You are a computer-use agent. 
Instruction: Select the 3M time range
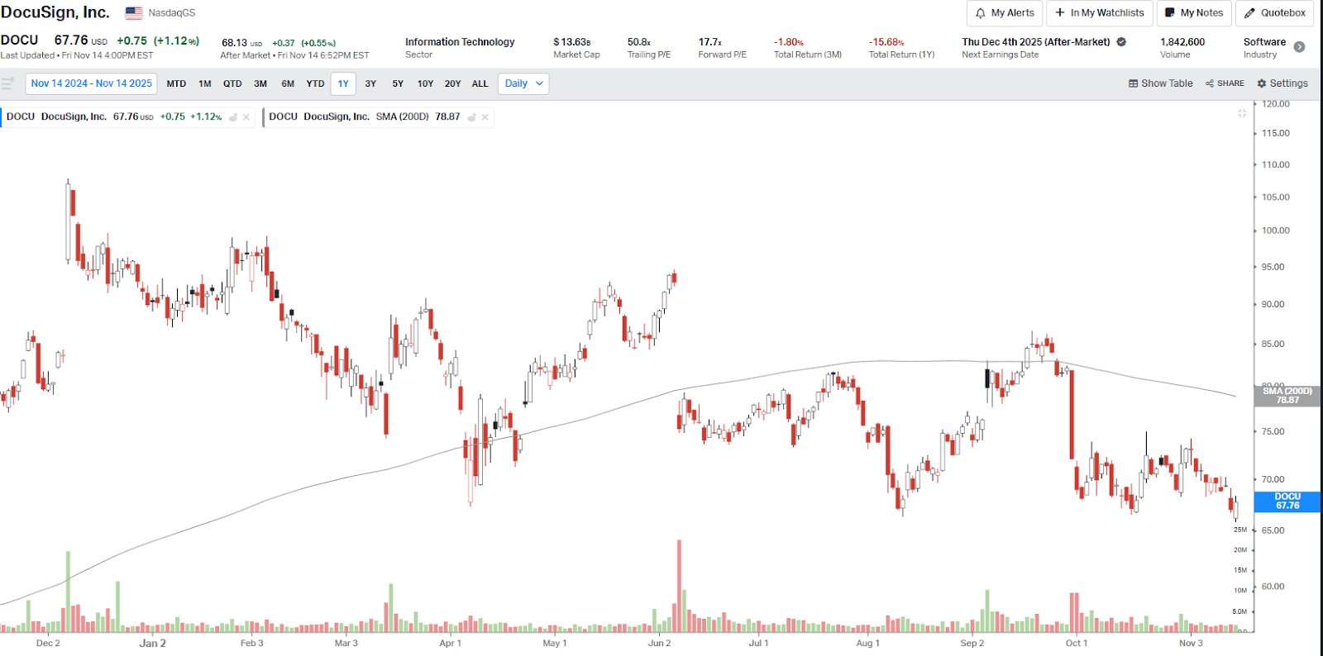coord(260,83)
